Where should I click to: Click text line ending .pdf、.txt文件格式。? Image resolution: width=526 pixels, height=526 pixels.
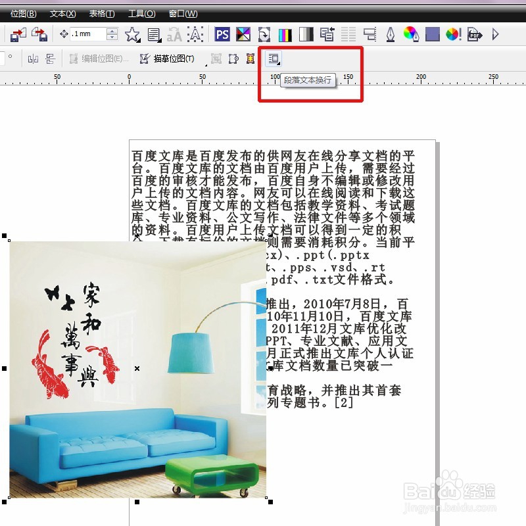pyautogui.click(x=331, y=279)
